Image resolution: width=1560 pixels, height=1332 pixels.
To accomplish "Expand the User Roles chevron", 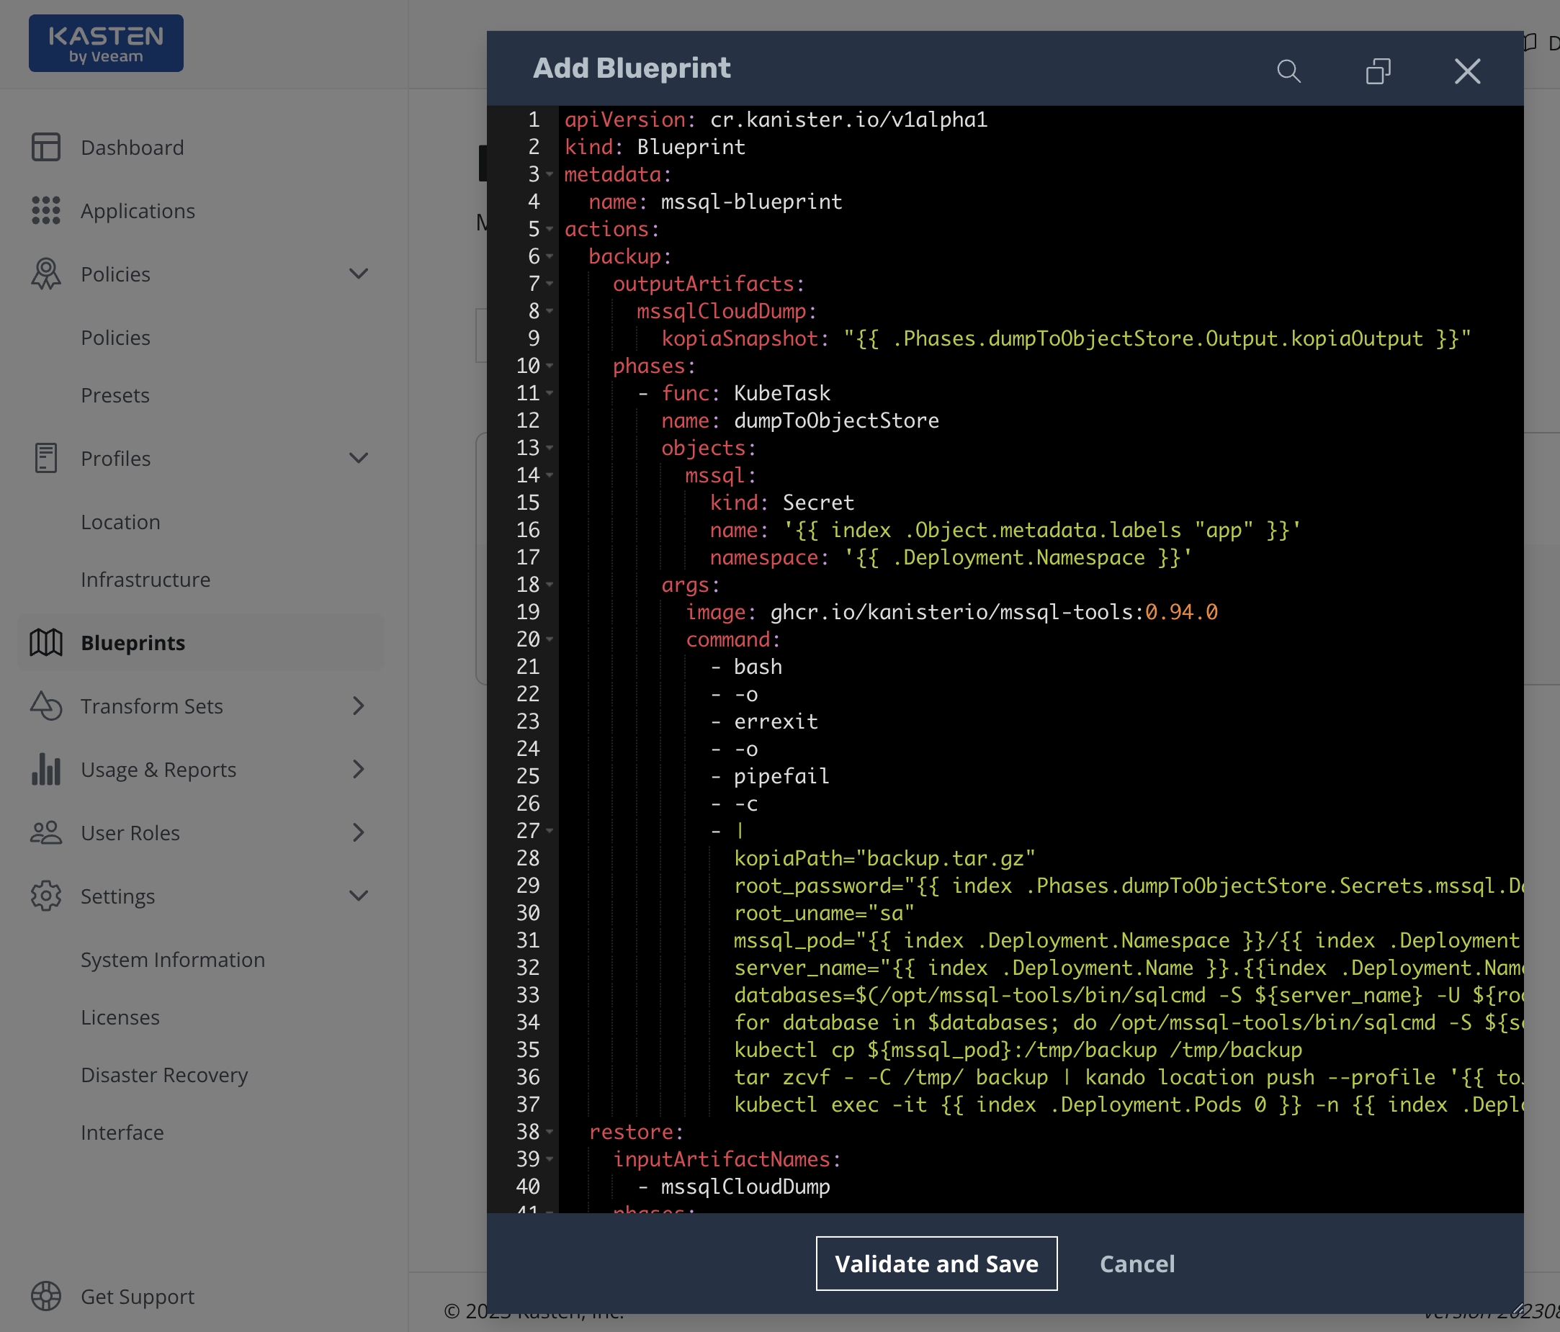I will 359,832.
